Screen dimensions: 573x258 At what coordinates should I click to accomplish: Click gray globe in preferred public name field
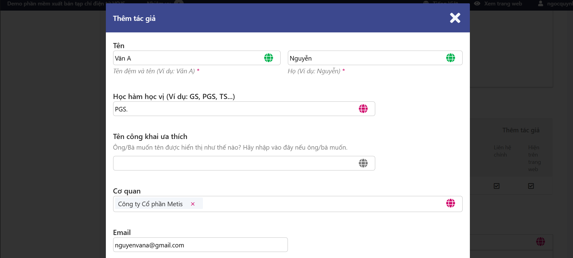(363, 163)
